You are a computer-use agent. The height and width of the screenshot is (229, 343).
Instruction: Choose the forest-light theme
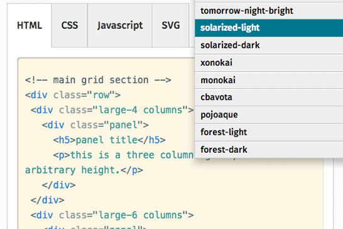(x=269, y=132)
